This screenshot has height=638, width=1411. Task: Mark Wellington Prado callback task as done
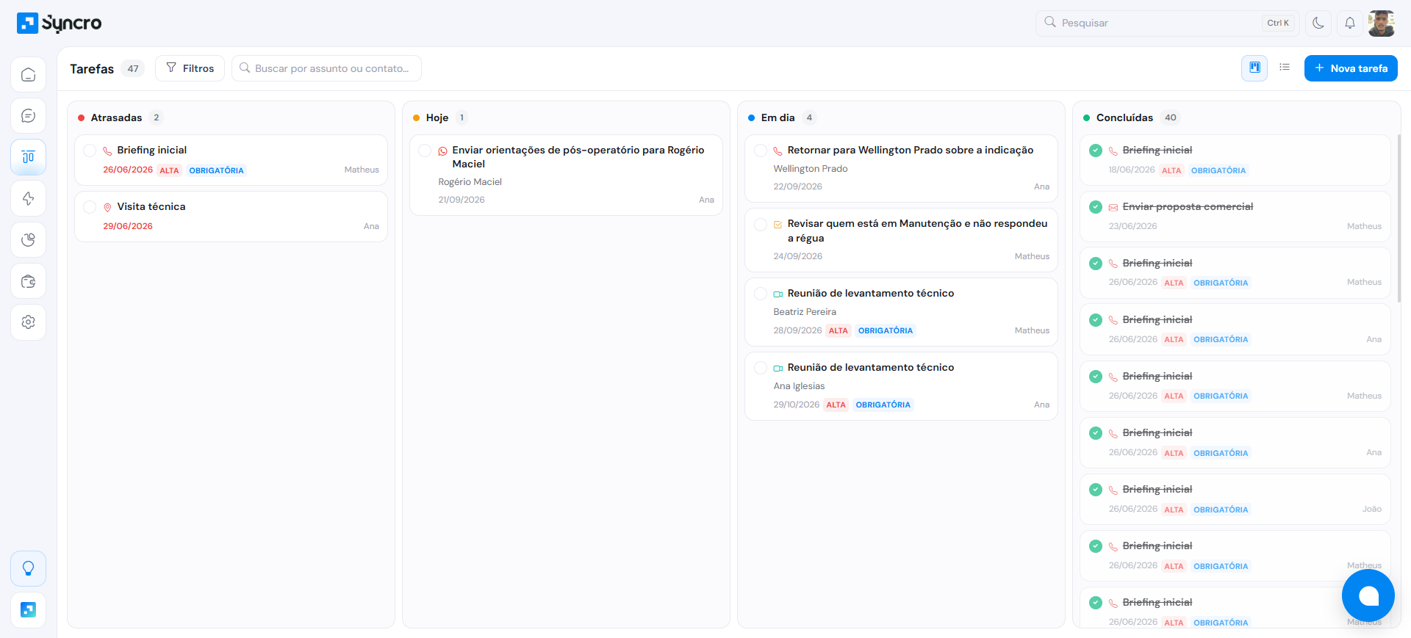[761, 151]
